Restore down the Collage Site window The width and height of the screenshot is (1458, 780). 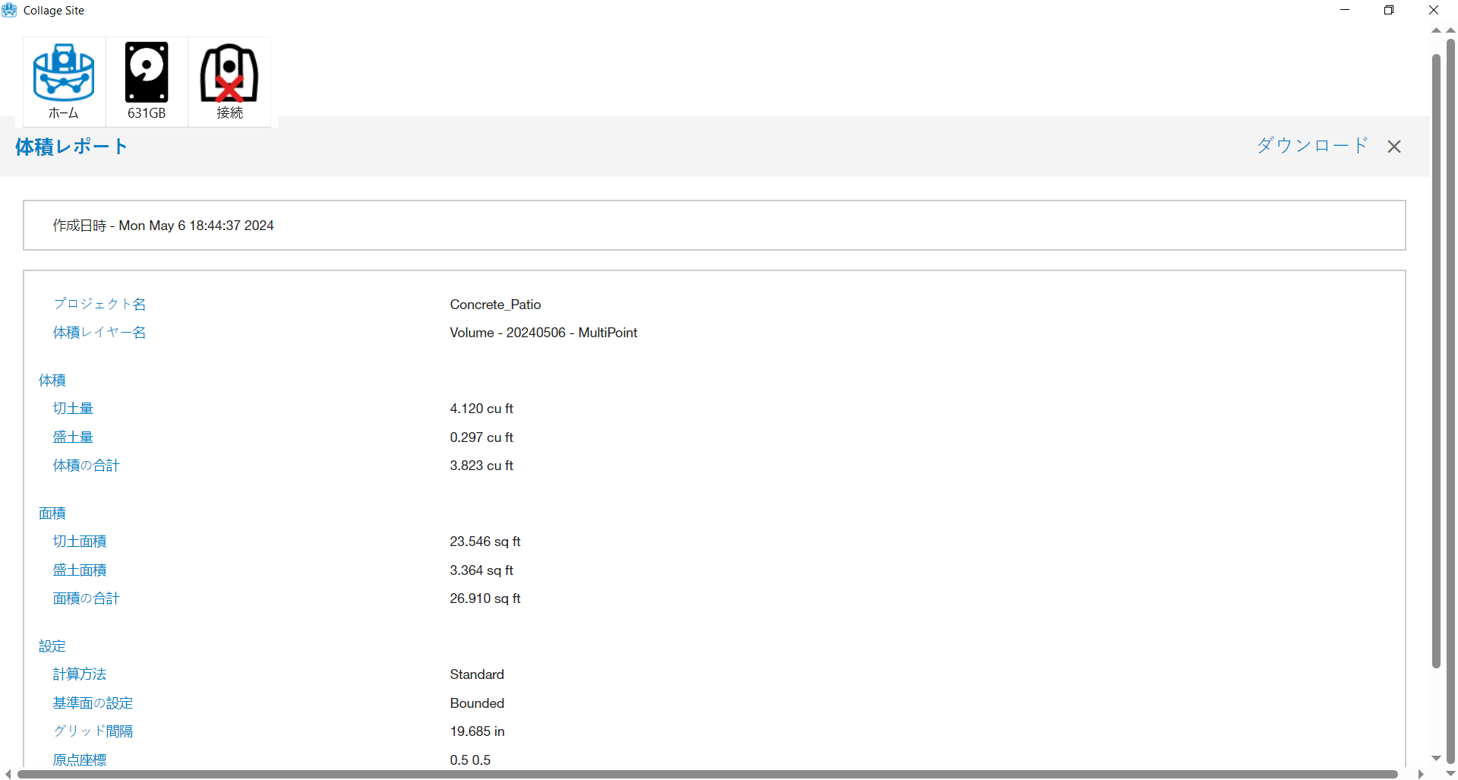click(1389, 10)
